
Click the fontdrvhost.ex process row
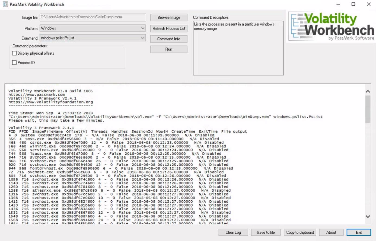point(121,168)
